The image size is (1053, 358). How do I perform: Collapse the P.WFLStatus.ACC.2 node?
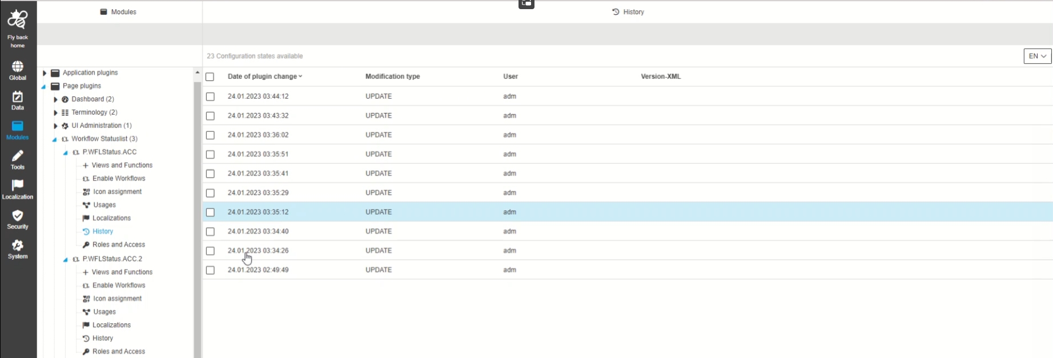[66, 260]
